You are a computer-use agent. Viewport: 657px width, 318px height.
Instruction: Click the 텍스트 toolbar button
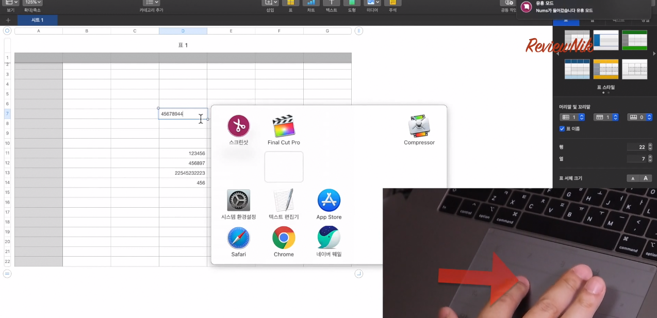click(332, 3)
